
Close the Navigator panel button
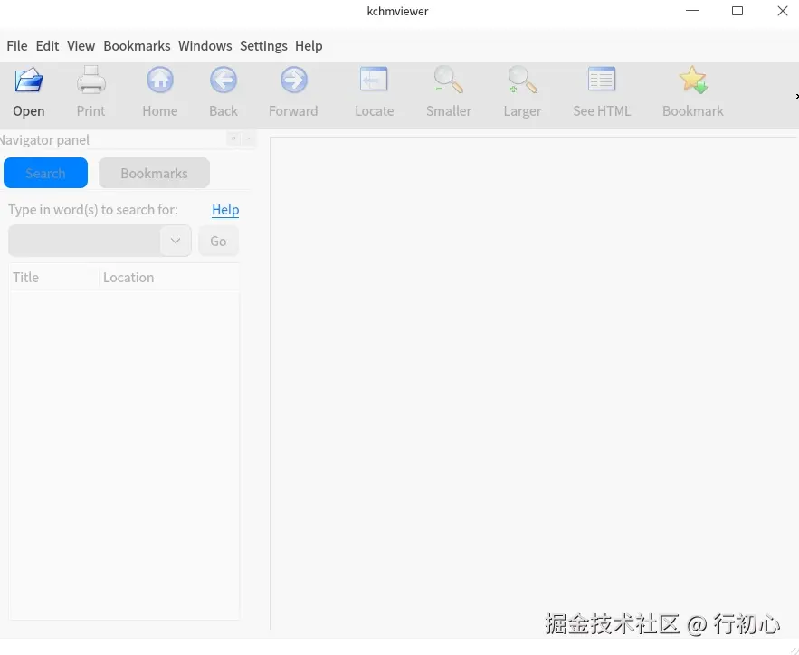249,138
